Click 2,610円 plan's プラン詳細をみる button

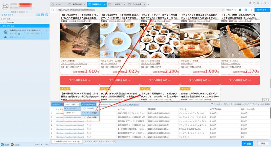pyautogui.click(x=80, y=80)
